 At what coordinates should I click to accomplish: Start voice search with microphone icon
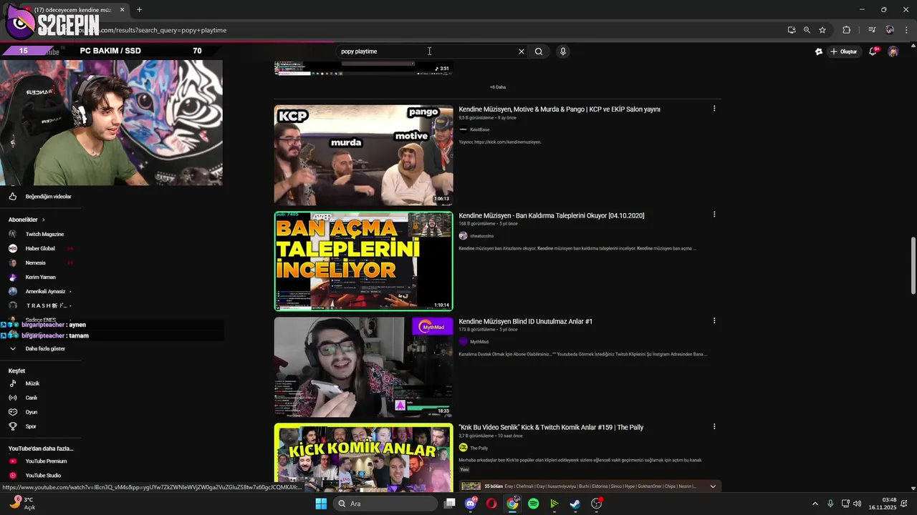point(563,51)
